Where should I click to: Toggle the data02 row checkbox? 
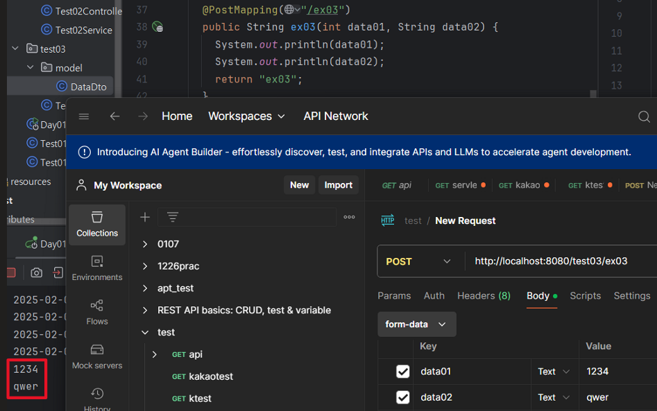coord(402,397)
